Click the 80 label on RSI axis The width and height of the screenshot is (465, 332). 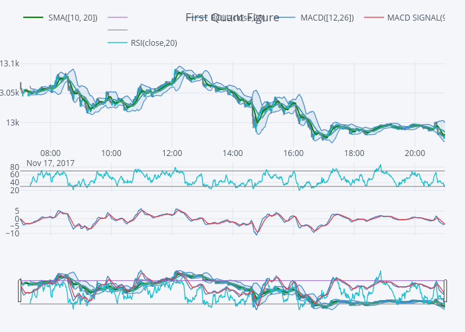click(x=15, y=167)
